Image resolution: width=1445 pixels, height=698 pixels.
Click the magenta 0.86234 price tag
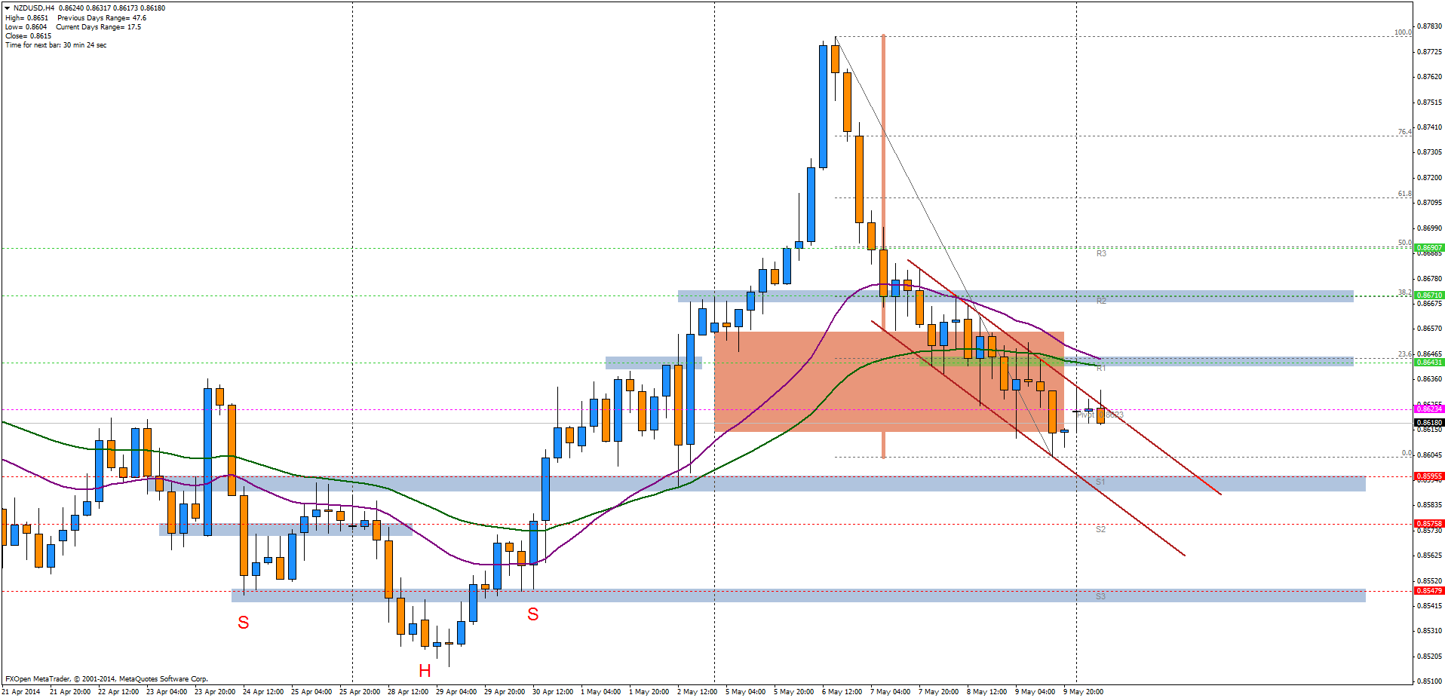click(x=1428, y=409)
